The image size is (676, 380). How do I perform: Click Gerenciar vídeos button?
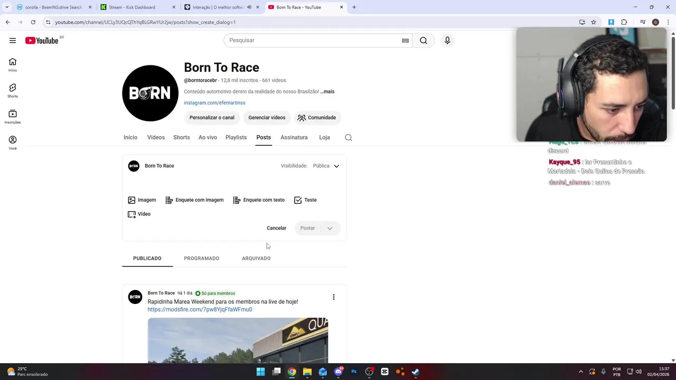(x=267, y=118)
